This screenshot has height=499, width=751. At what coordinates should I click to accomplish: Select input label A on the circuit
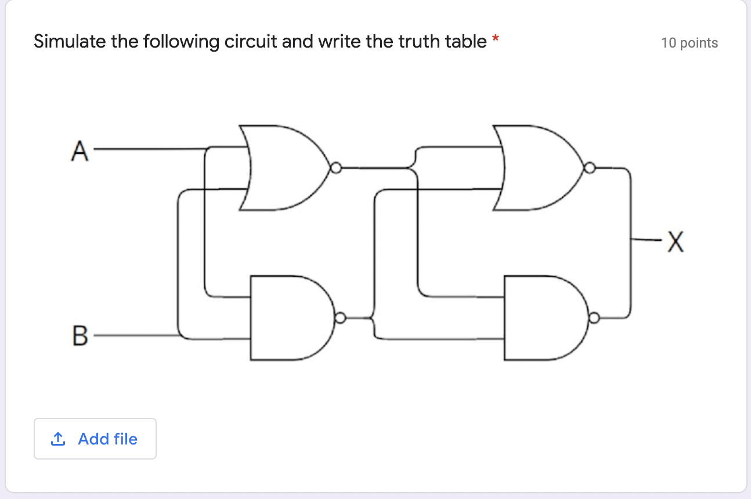click(x=80, y=151)
